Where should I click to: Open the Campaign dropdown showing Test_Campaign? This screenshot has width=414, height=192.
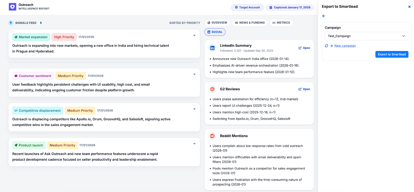(x=366, y=36)
